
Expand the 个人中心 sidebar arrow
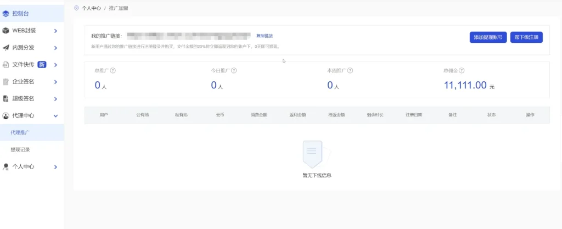coord(55,166)
